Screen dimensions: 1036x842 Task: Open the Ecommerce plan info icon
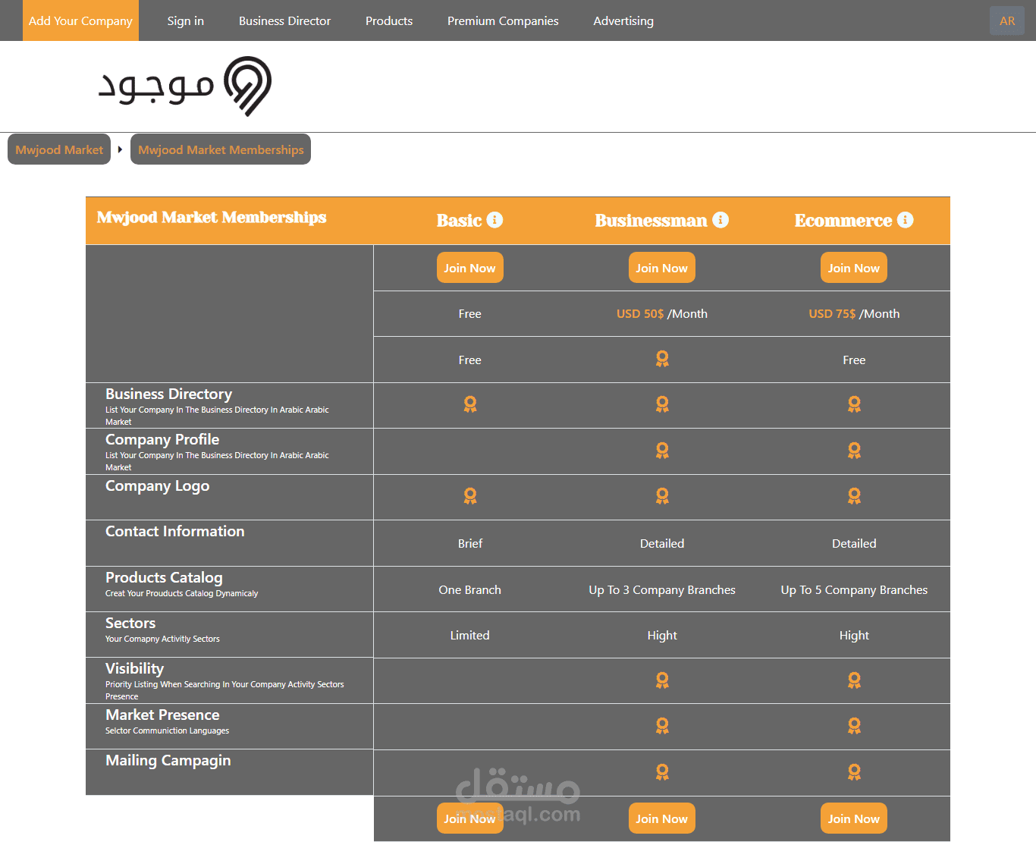pyautogui.click(x=905, y=220)
